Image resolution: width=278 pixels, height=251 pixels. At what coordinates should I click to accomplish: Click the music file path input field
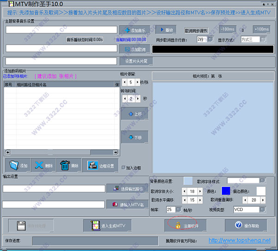[x=61, y=30]
